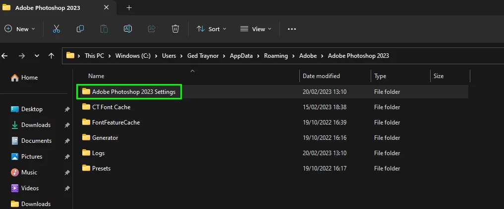Image resolution: width=504 pixels, height=209 pixels.
Task: Click the Presets folder icon
Action: coord(86,168)
